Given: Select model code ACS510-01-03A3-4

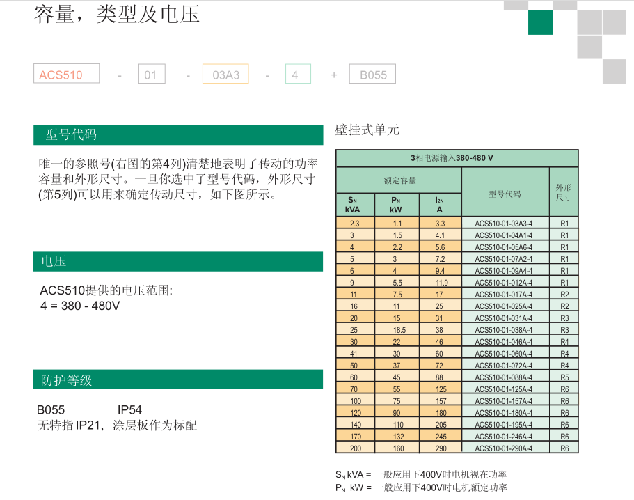Looking at the screenshot, I should pyautogui.click(x=504, y=224).
